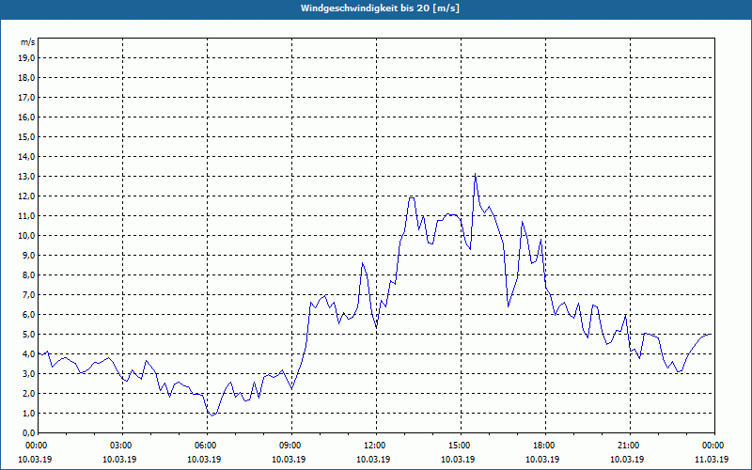
Task: Click the 16,0 y-axis label
Action: click(x=27, y=117)
